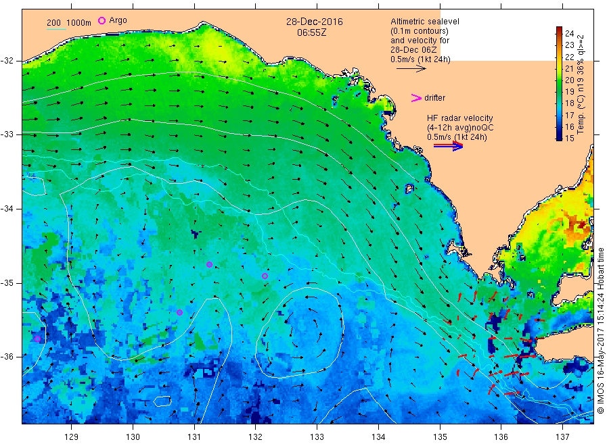This screenshot has width=609, height=446.
Task: Click the color bar value 17
Action: pos(569,115)
